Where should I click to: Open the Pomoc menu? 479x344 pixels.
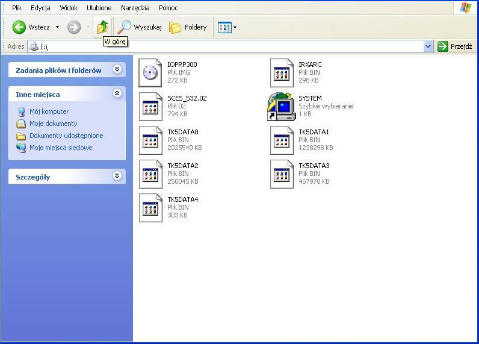tap(168, 8)
